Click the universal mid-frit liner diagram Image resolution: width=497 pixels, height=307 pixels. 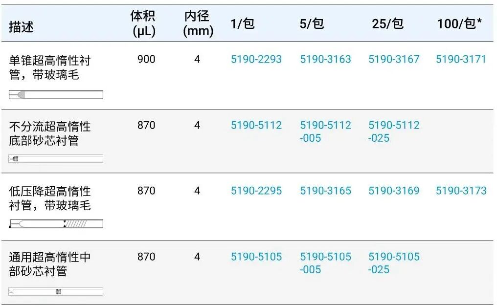56,291
